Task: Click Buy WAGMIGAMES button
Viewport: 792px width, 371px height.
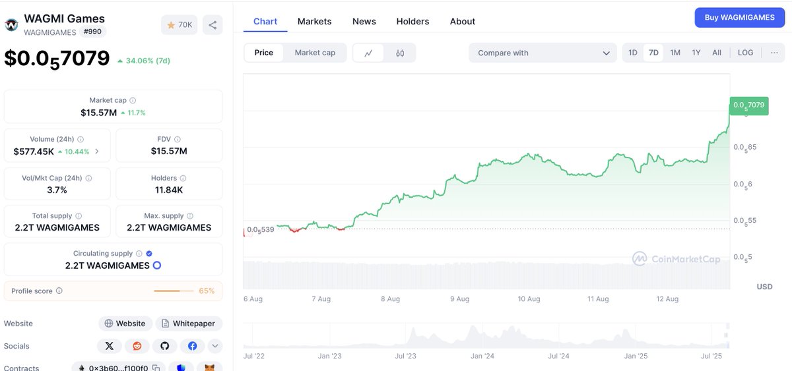Action: [x=740, y=18]
